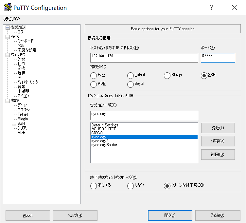Open the アイコン category

pyautogui.click(x=23, y=96)
